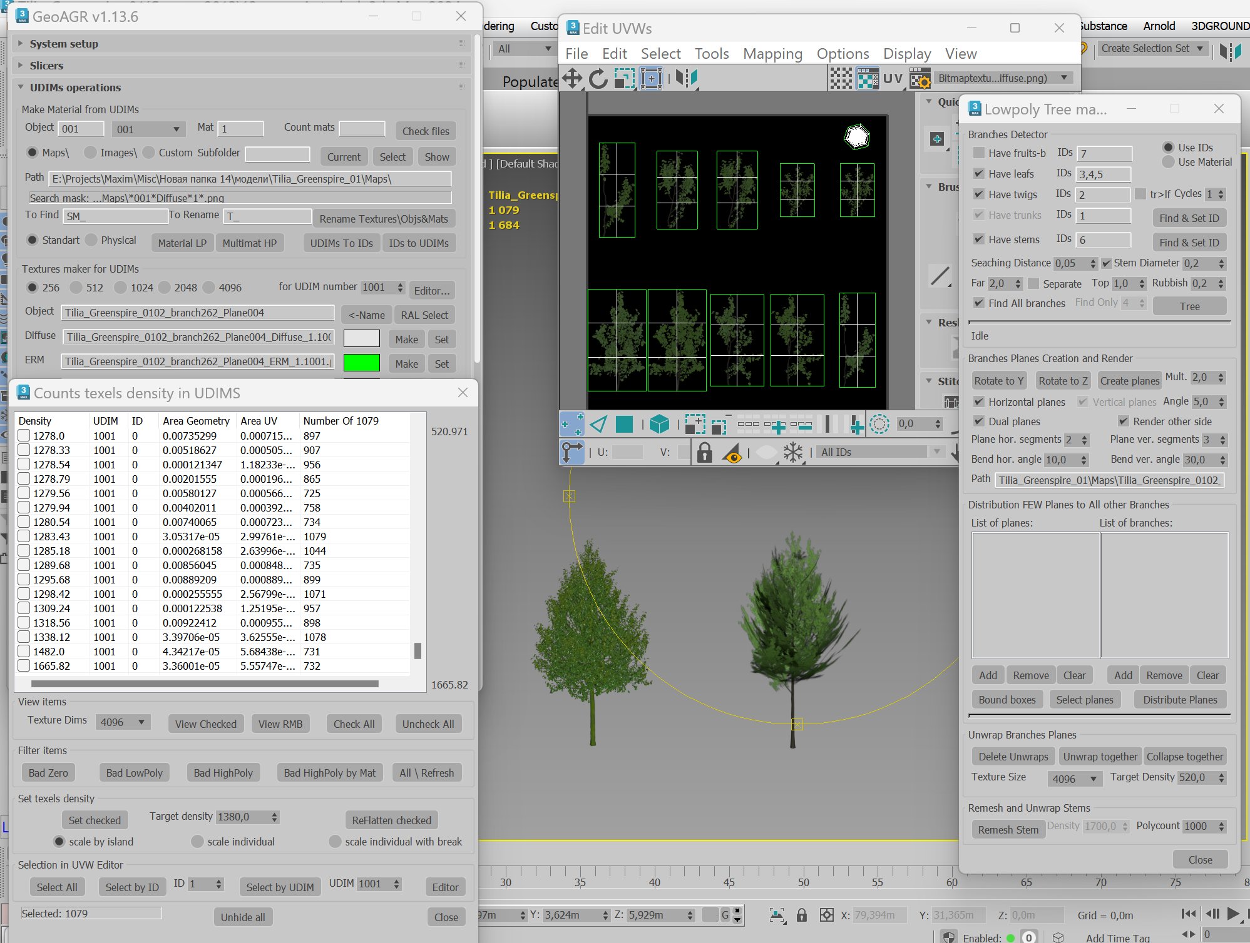Viewport: 1250px width, 943px height.
Task: Open the Create Selection Set dropdown
Action: click(1152, 49)
